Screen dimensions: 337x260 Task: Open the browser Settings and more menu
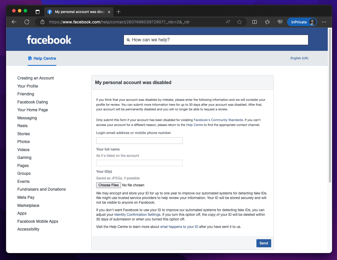pos(324,22)
